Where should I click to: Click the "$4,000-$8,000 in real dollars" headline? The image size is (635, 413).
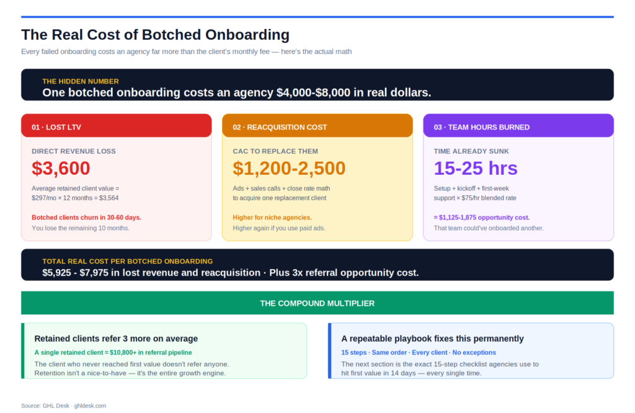[x=236, y=92]
